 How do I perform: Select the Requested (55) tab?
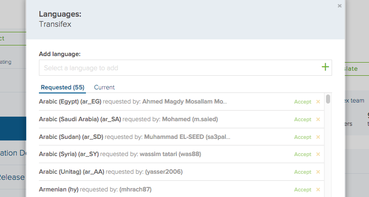[62, 87]
